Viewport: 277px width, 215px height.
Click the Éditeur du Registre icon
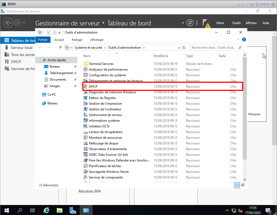86,98
